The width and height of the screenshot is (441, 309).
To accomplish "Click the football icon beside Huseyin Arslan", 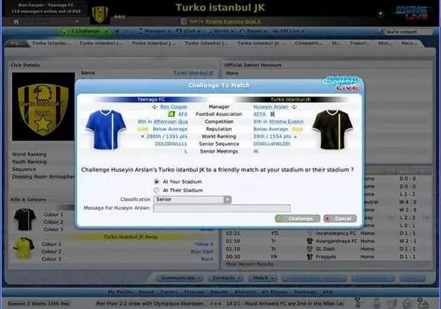I will (x=294, y=107).
